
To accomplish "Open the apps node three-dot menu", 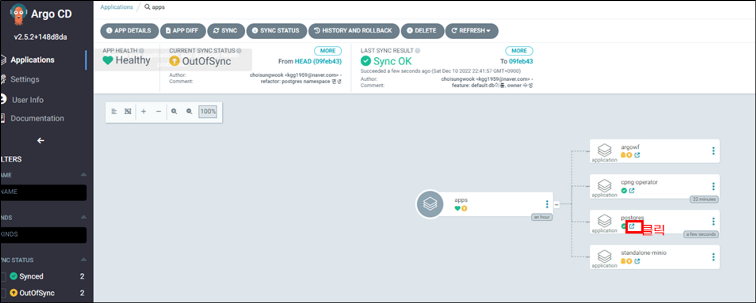I will (547, 204).
